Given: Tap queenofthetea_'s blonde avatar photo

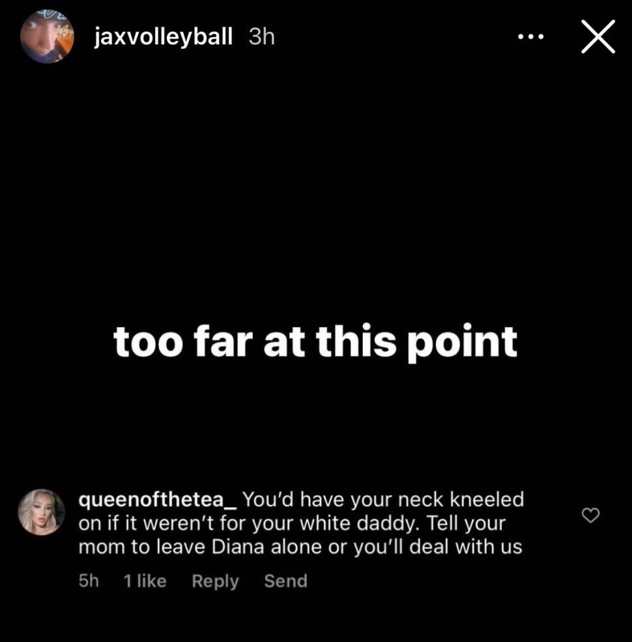Looking at the screenshot, I should [x=41, y=512].
